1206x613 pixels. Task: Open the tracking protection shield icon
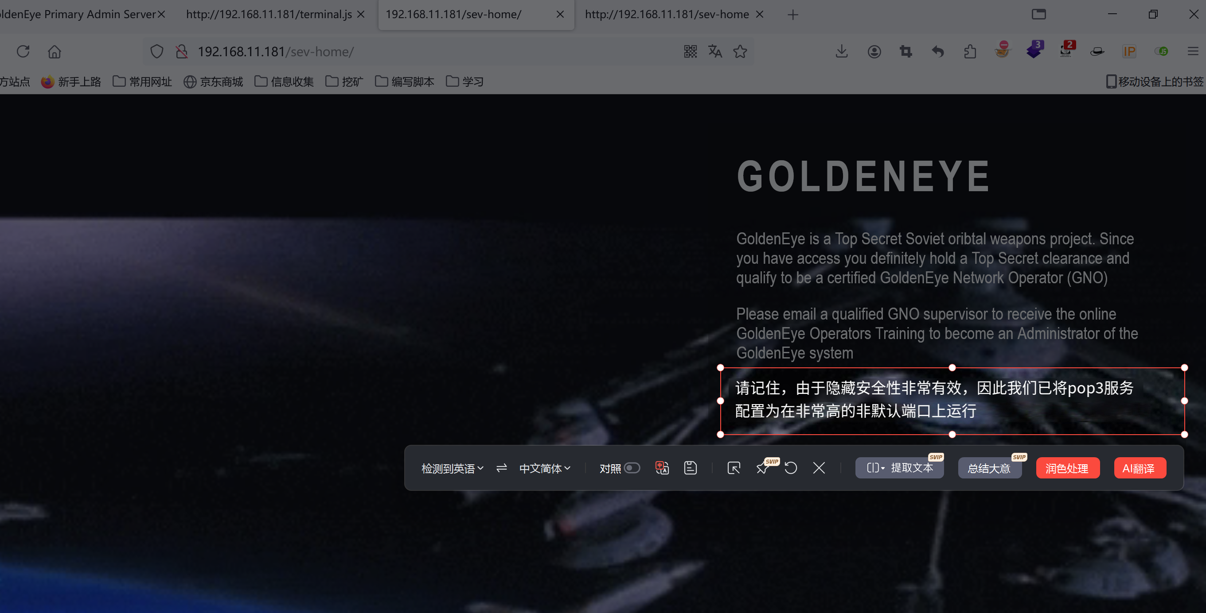click(157, 51)
